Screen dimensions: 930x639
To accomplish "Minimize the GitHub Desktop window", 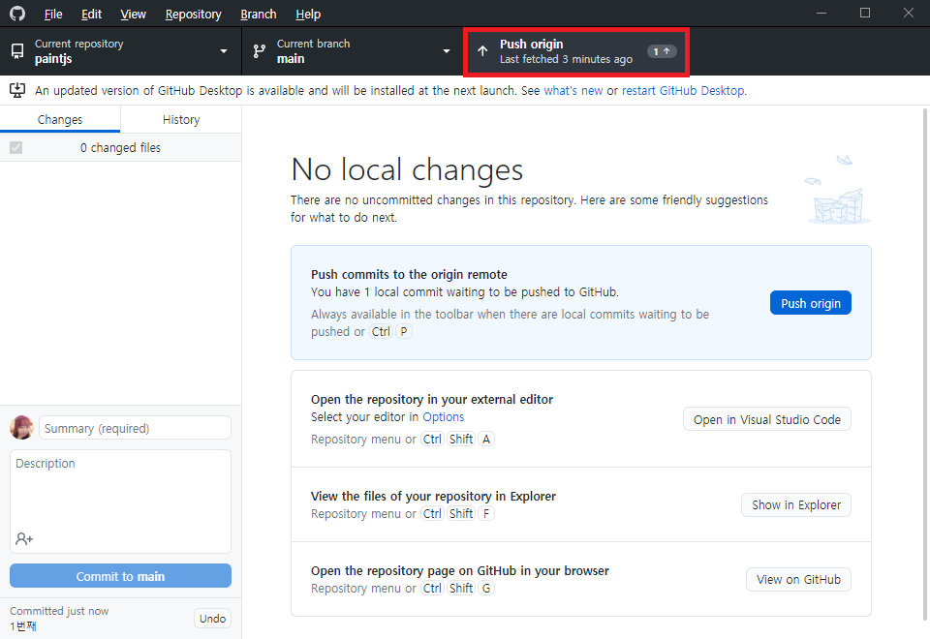I will pyautogui.click(x=821, y=13).
